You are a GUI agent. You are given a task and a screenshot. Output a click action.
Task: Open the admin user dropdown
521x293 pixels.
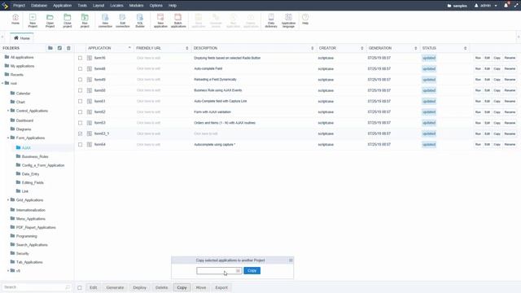486,6
